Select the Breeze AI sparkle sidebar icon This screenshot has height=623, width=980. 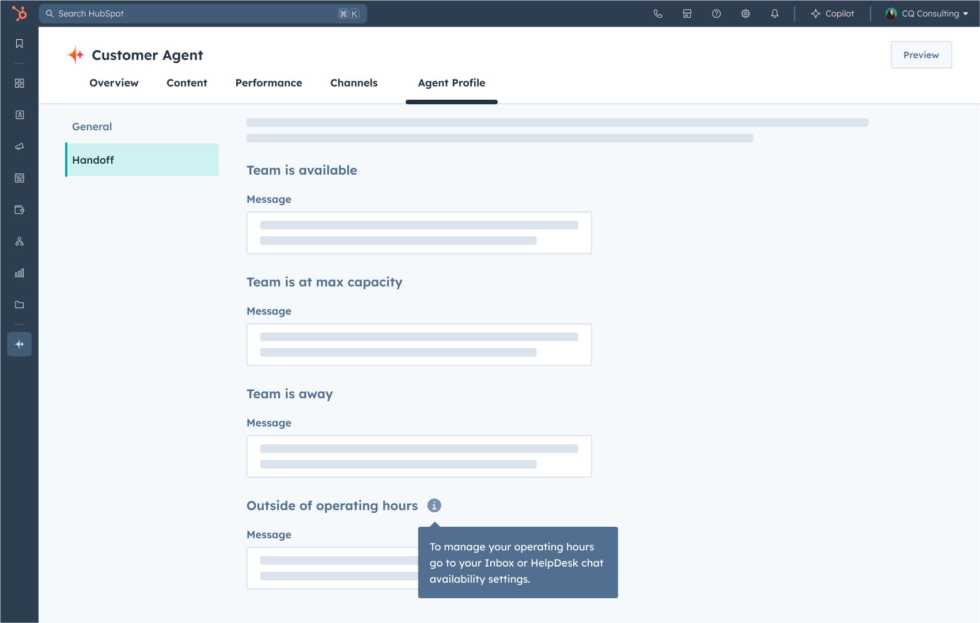coord(20,344)
